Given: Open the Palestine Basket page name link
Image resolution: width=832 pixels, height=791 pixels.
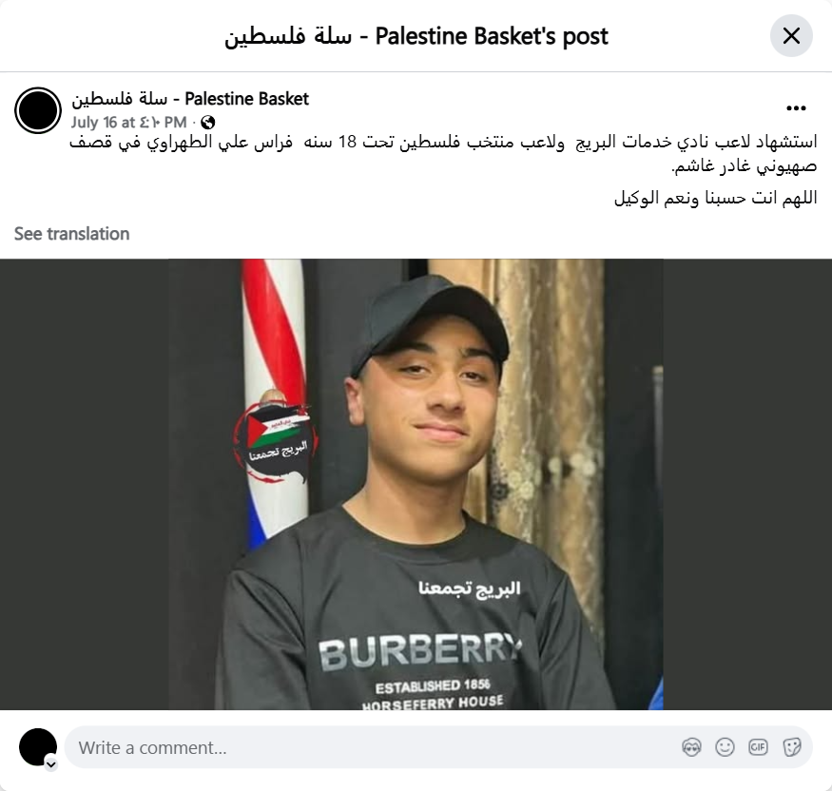Looking at the screenshot, I should [x=190, y=99].
